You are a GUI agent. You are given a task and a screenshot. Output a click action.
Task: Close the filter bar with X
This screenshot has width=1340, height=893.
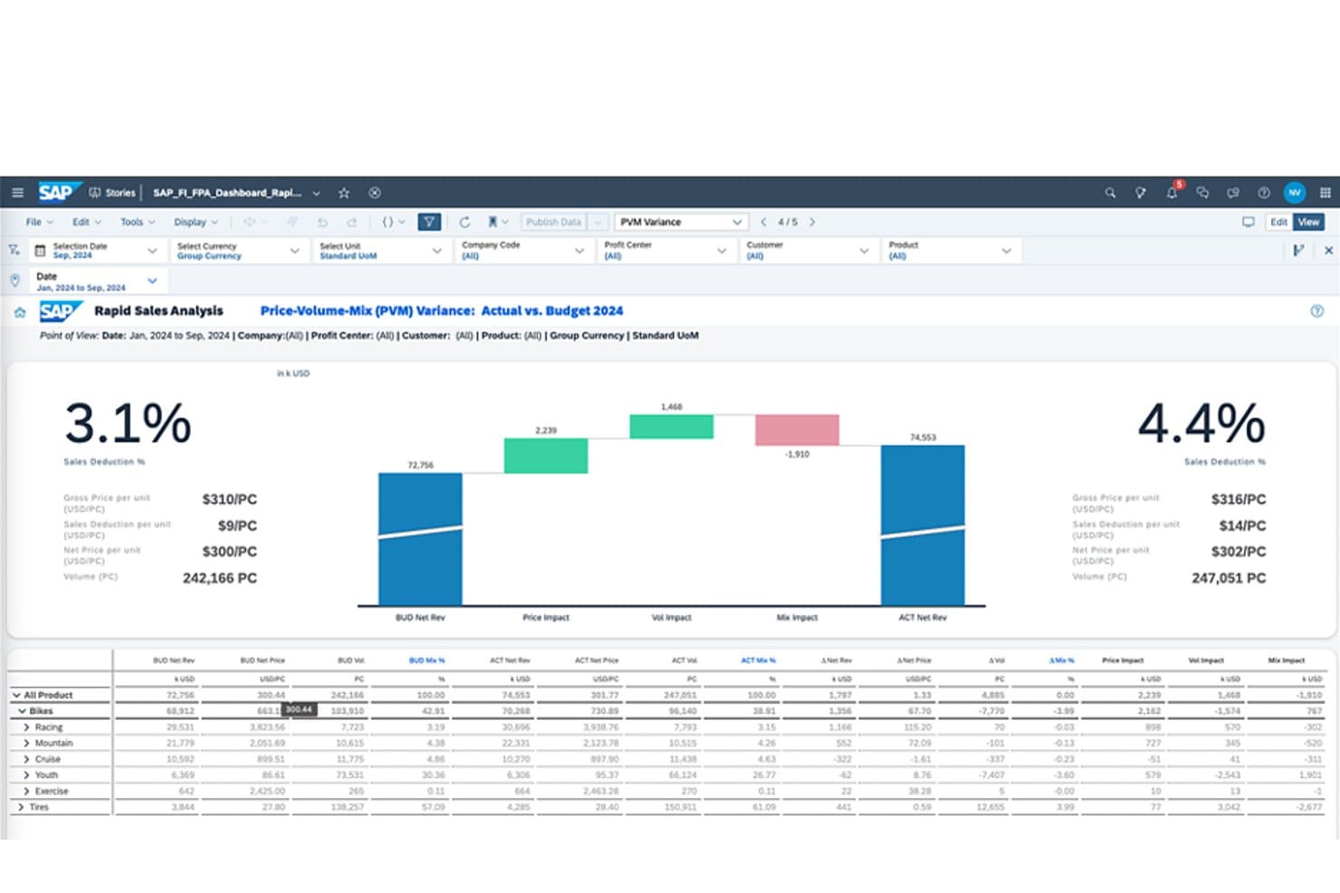pos(1328,251)
